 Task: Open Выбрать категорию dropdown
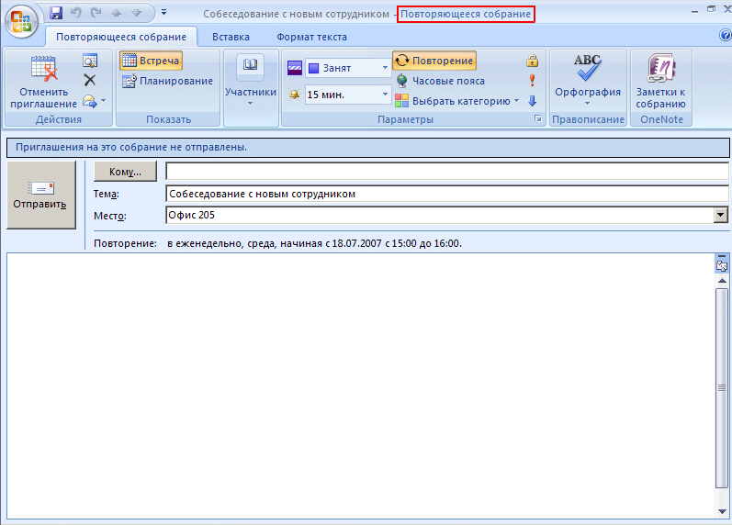457,101
